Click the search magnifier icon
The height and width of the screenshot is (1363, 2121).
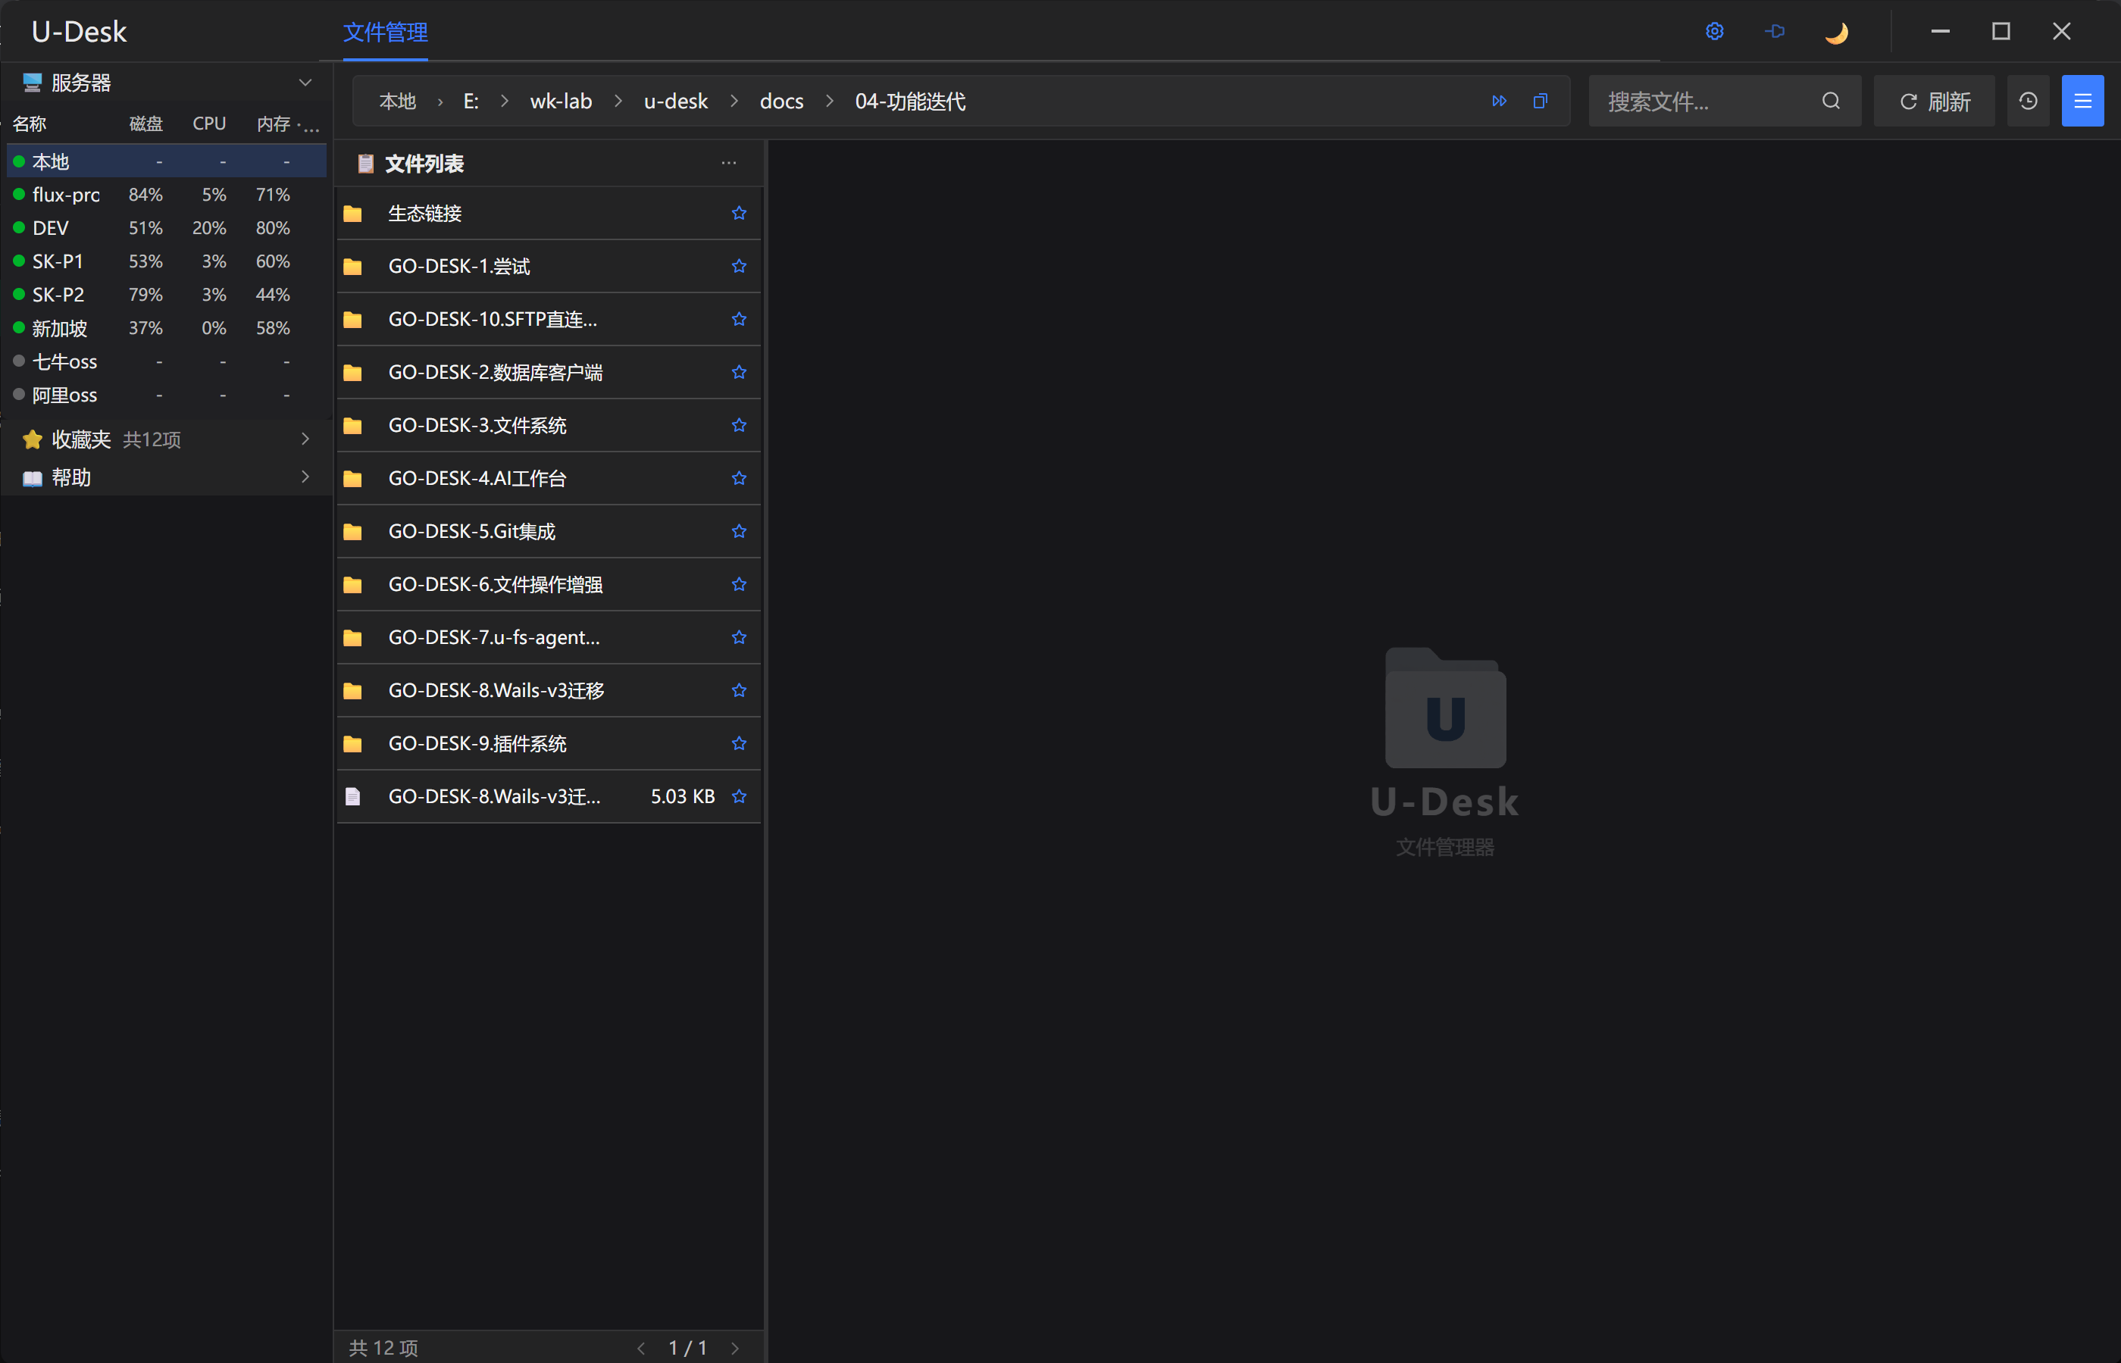1832,101
